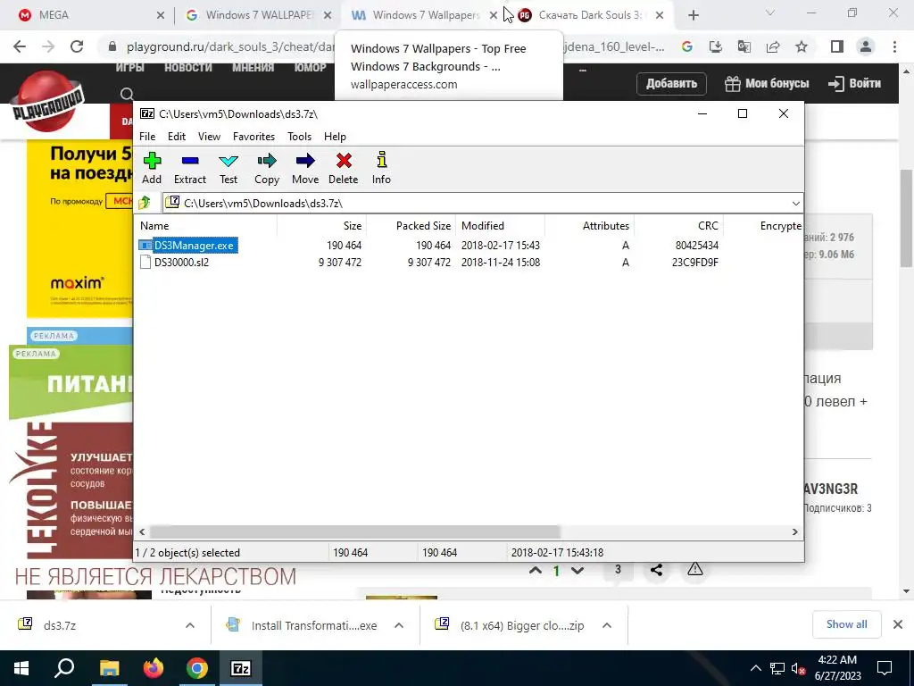Screen dimensions: 914x686
Task: Open the File menu in 7-Zip
Action: click(x=147, y=137)
